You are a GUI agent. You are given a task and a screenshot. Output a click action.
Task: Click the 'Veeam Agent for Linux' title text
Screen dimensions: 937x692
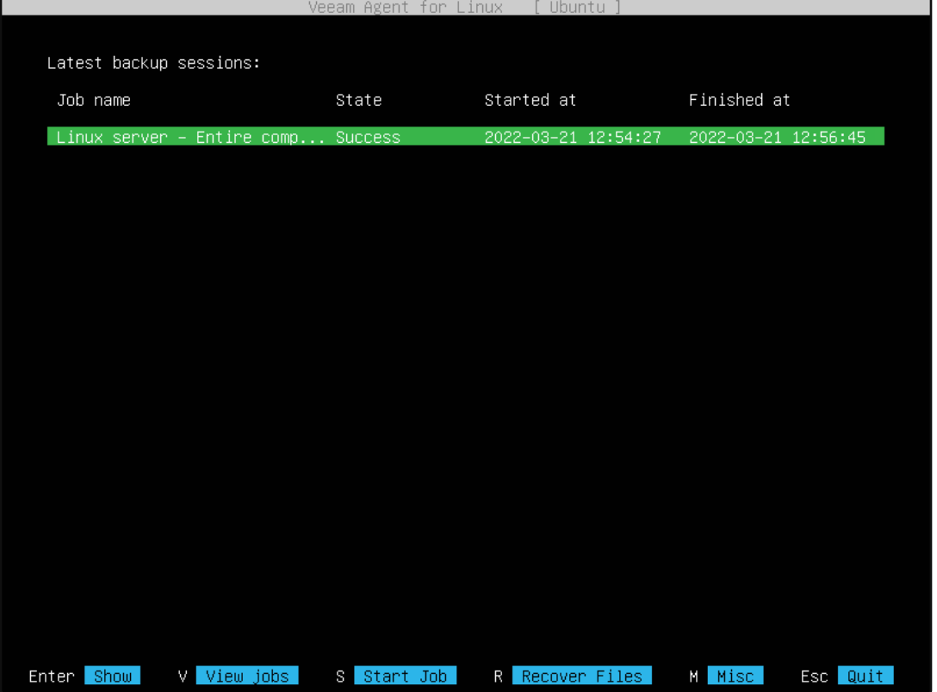(x=405, y=8)
